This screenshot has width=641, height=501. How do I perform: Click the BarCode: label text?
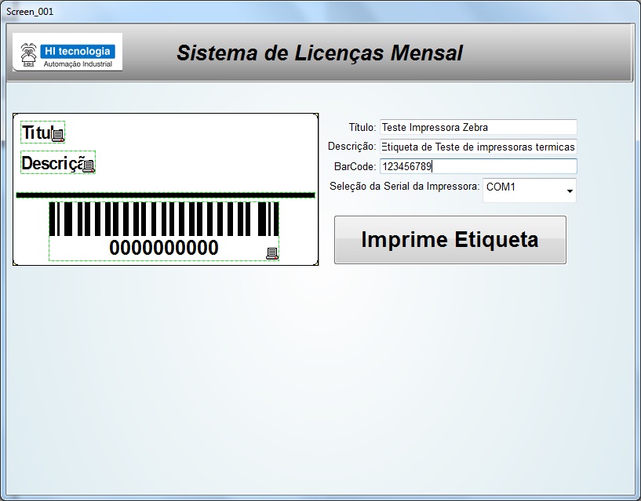(355, 166)
